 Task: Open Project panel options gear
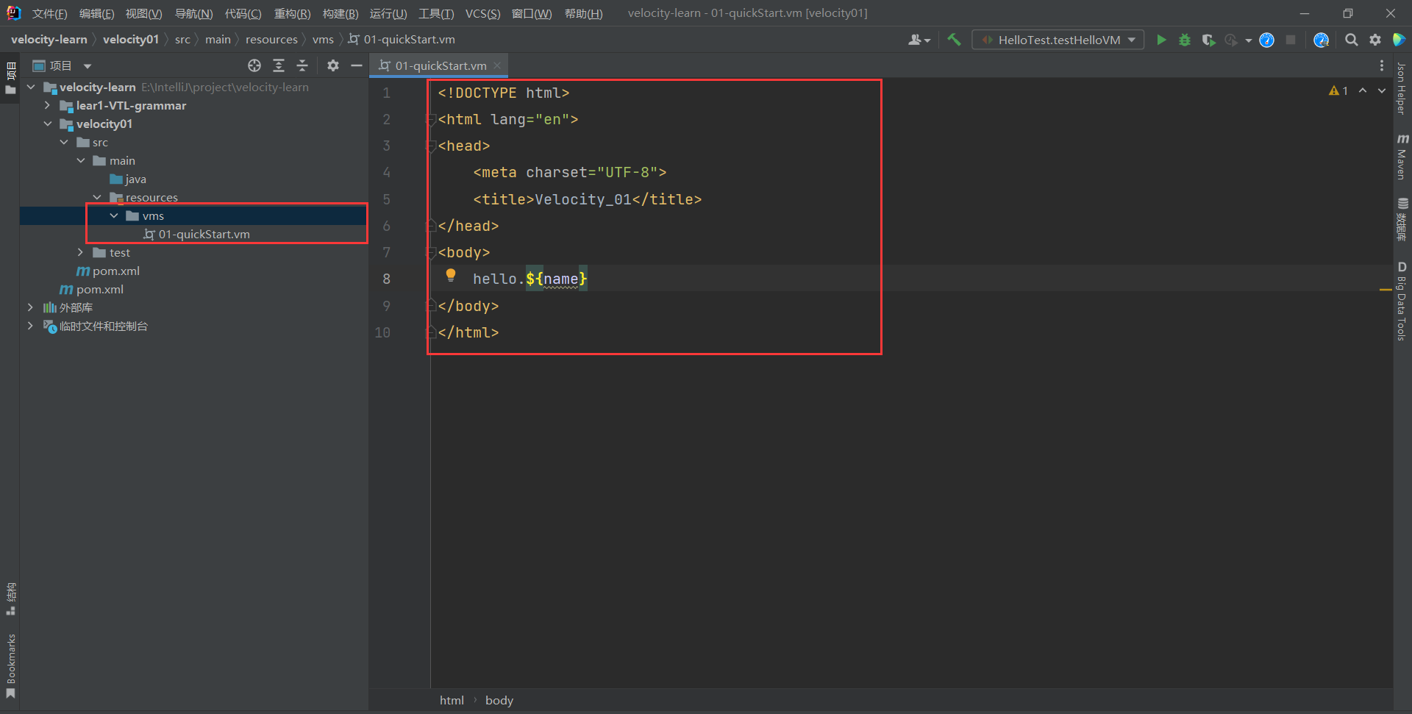click(x=333, y=65)
